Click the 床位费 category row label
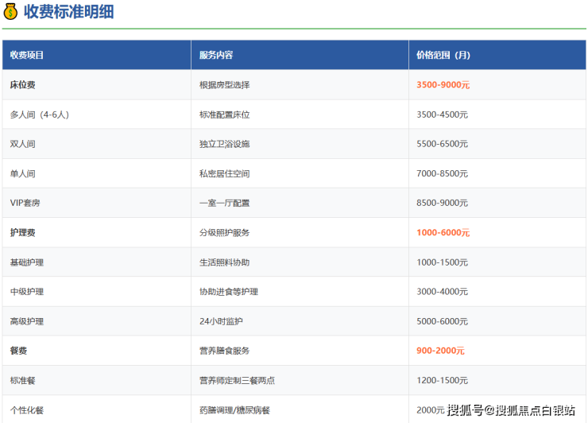This screenshot has height=423, width=588. 22,84
